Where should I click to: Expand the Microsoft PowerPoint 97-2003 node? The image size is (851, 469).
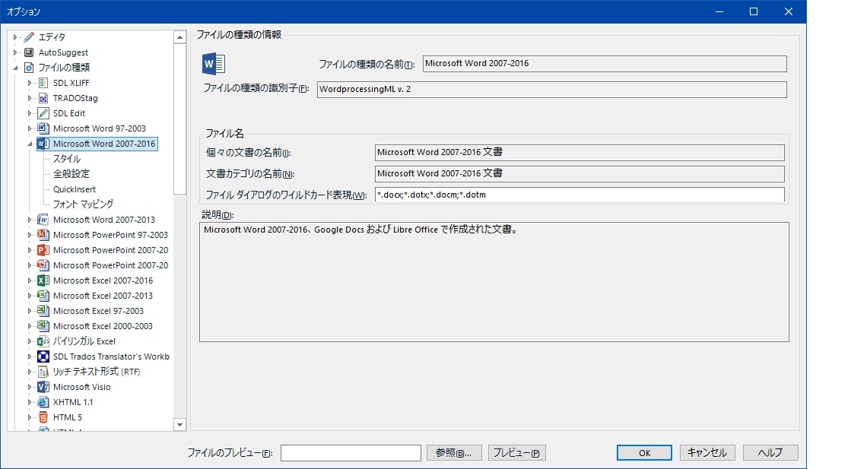[30, 234]
